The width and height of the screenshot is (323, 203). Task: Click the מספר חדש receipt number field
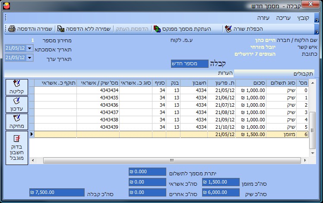pyautogui.click(x=190, y=63)
